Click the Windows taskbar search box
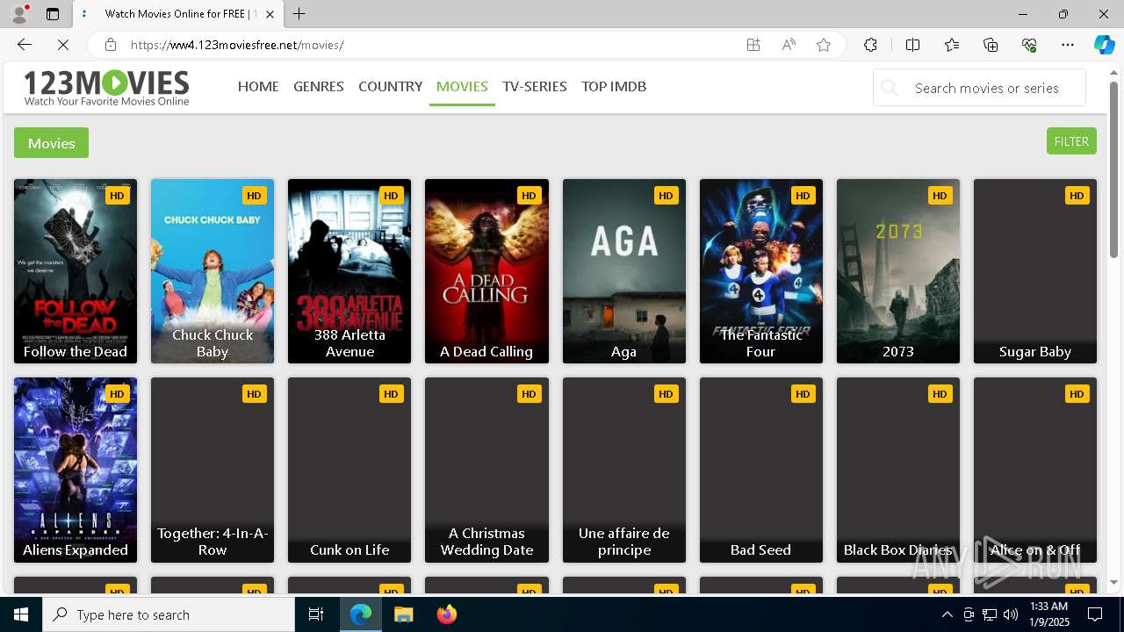Screen dimensions: 1124x632 (169, 614)
